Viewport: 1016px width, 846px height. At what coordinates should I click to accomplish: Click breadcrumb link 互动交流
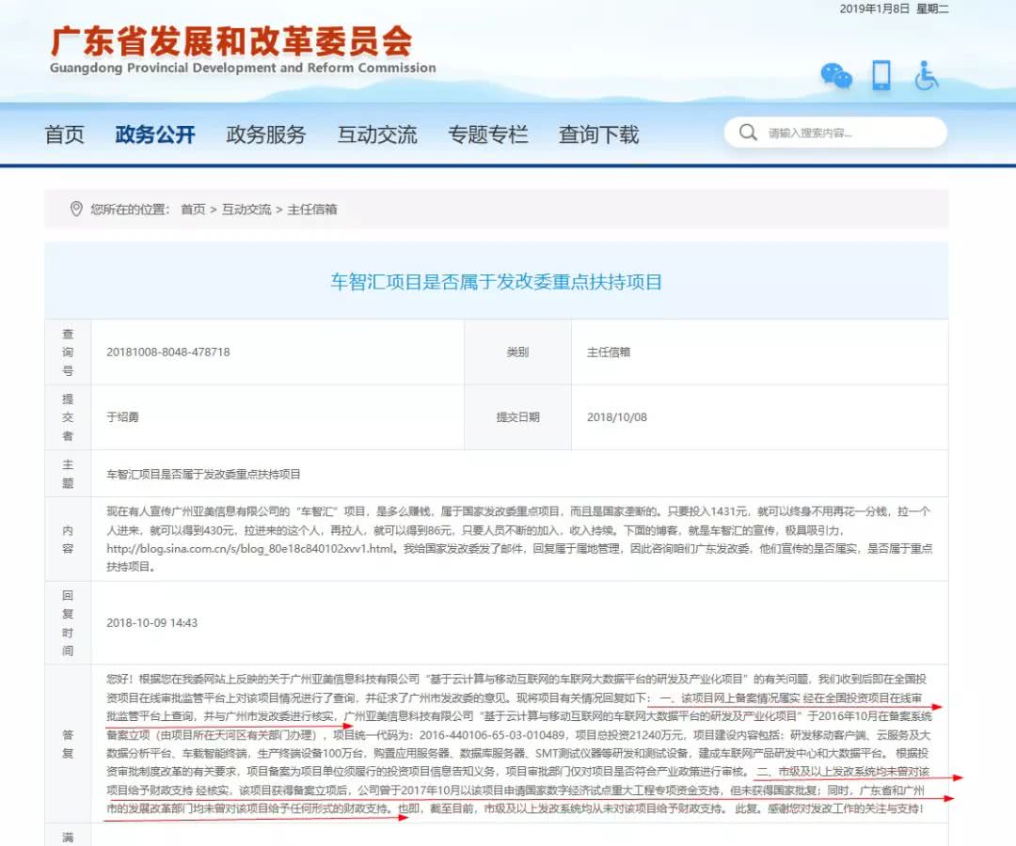[246, 209]
